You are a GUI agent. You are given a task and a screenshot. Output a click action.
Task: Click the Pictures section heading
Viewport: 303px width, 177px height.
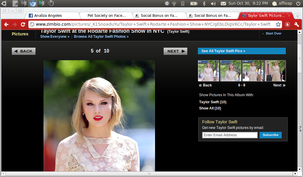click(x=20, y=34)
